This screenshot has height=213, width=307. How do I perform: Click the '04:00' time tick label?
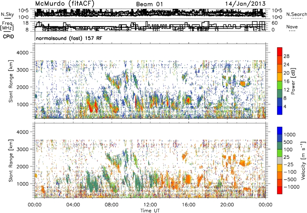[x=73, y=205]
